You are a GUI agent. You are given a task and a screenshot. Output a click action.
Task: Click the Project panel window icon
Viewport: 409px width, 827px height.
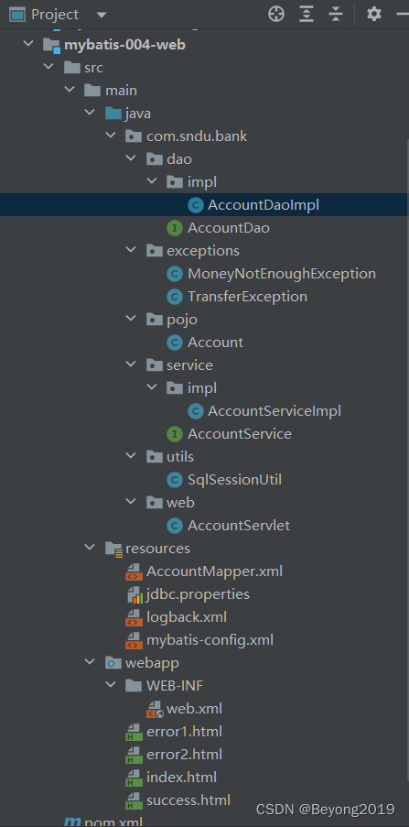[x=16, y=15]
